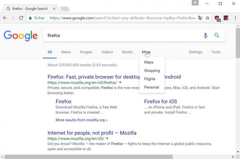Open the "Firefox for iOS" result link
This screenshot has width=240, height=159.
160,102
